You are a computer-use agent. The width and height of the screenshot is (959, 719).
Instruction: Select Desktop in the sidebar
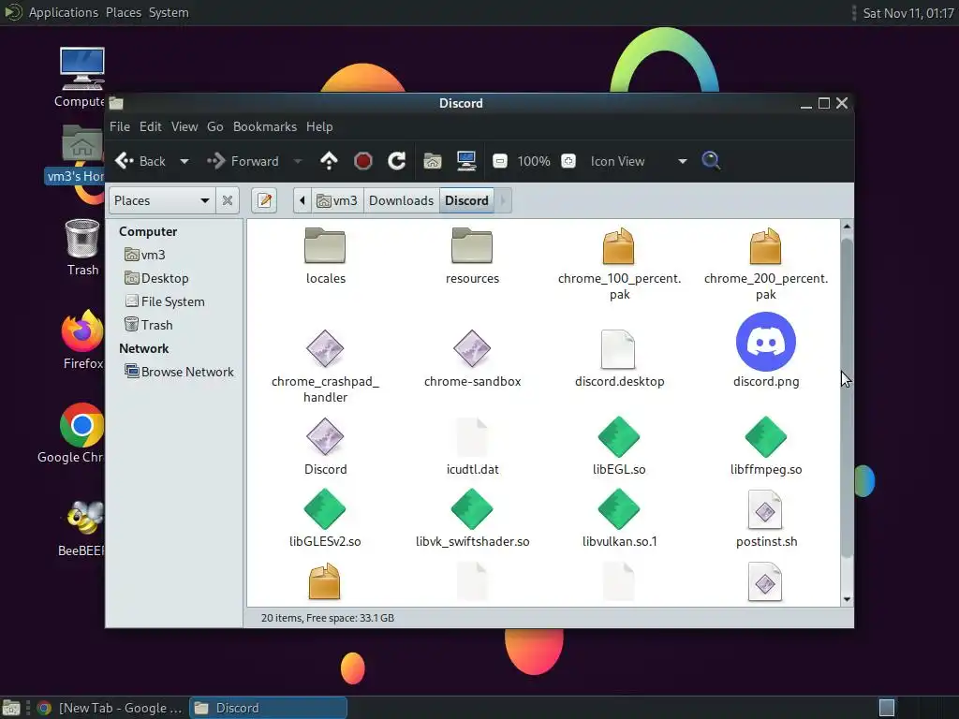click(x=156, y=278)
